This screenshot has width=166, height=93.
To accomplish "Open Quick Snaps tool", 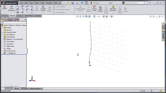I will [94, 8].
